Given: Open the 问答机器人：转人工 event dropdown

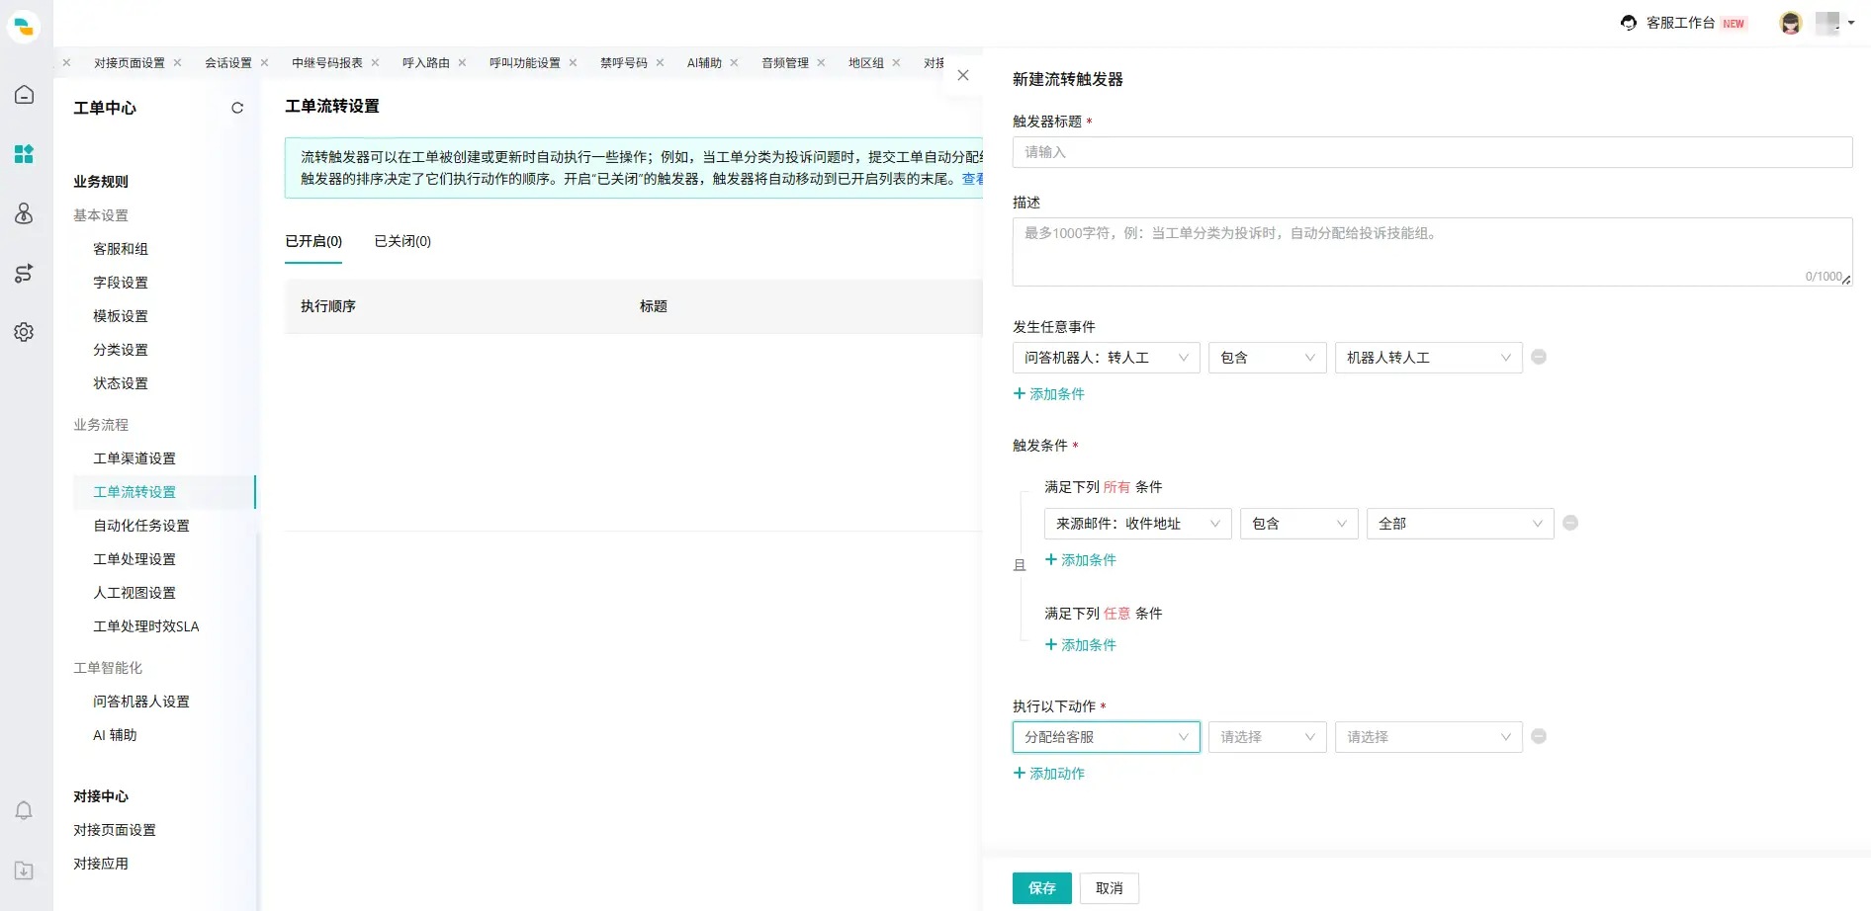Looking at the screenshot, I should 1106,358.
